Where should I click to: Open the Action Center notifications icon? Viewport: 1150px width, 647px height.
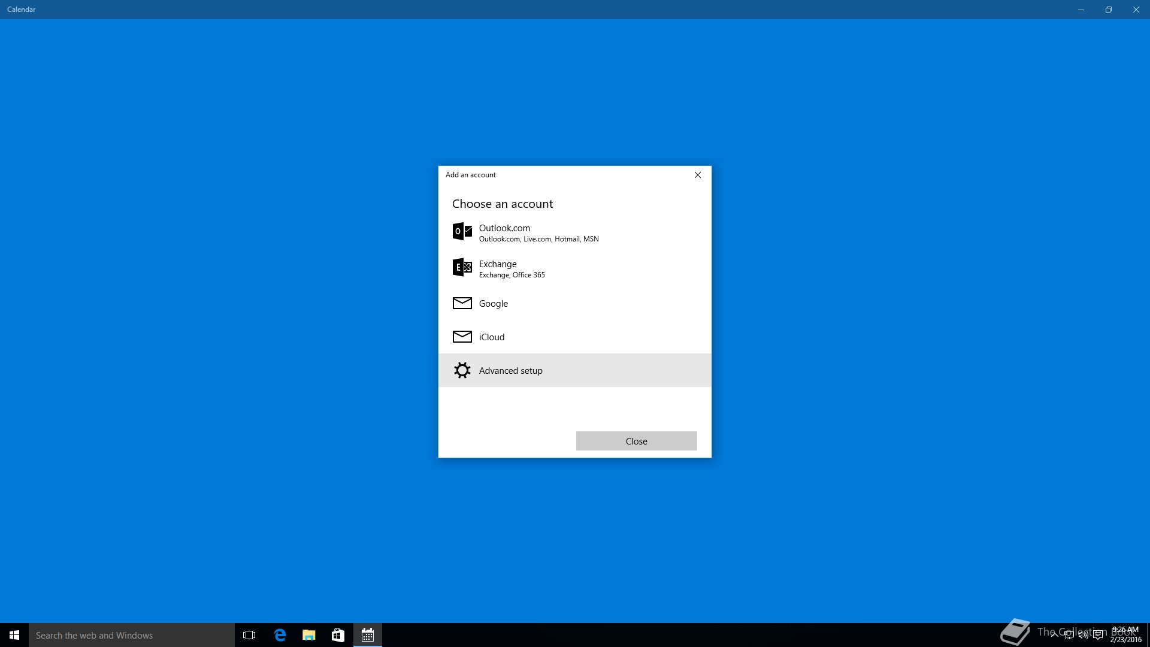click(1098, 635)
